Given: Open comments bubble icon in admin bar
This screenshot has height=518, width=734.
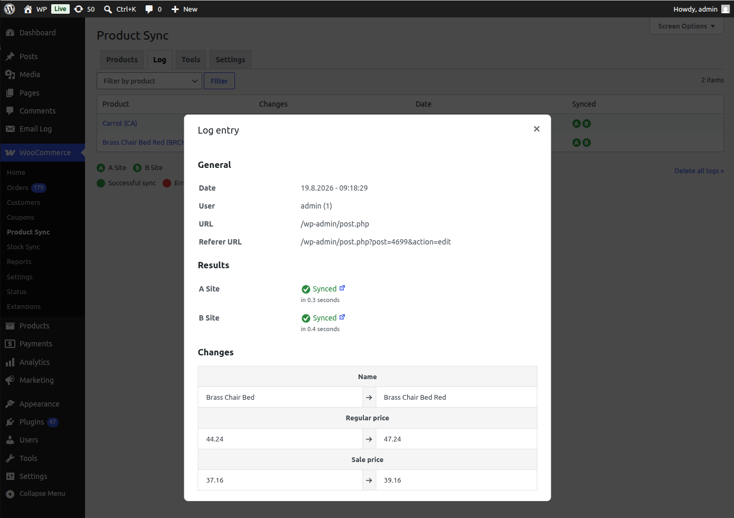Looking at the screenshot, I should coord(153,9).
